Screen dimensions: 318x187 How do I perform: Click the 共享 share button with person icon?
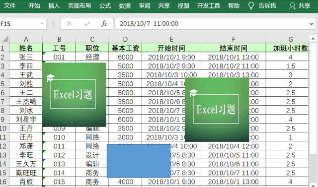[x=300, y=6]
